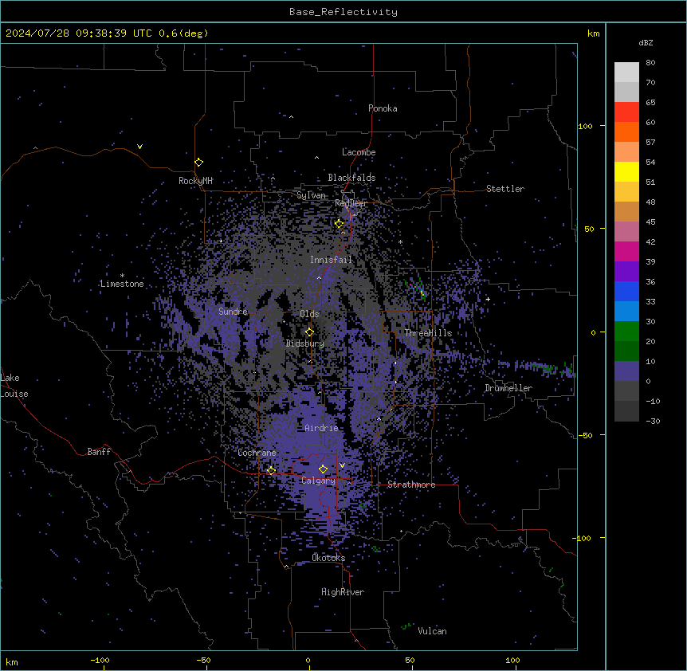The image size is (687, 671).
Task: Select the Lake Louise label
Action: [14, 386]
